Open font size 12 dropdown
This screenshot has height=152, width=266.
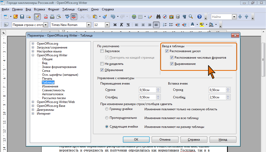[x=107, y=25]
